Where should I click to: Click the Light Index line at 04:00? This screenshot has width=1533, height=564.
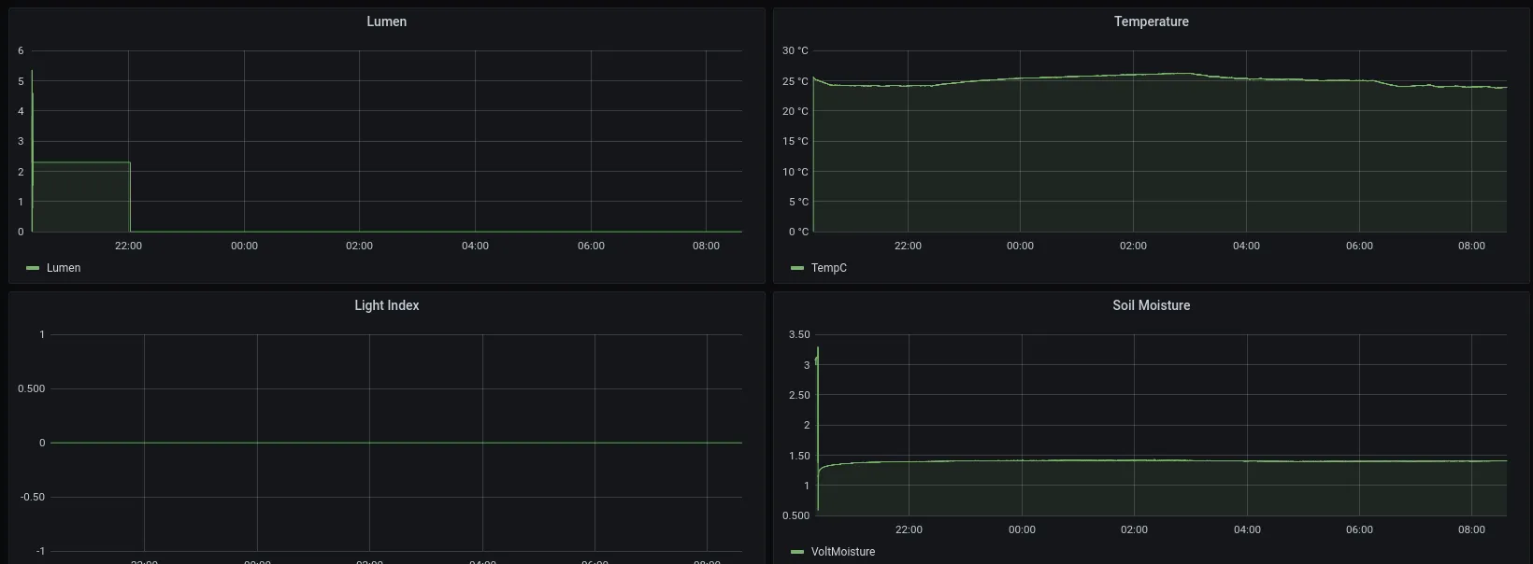pos(482,443)
